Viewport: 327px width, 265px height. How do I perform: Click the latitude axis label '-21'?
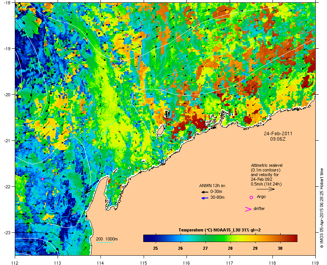pos(7,140)
